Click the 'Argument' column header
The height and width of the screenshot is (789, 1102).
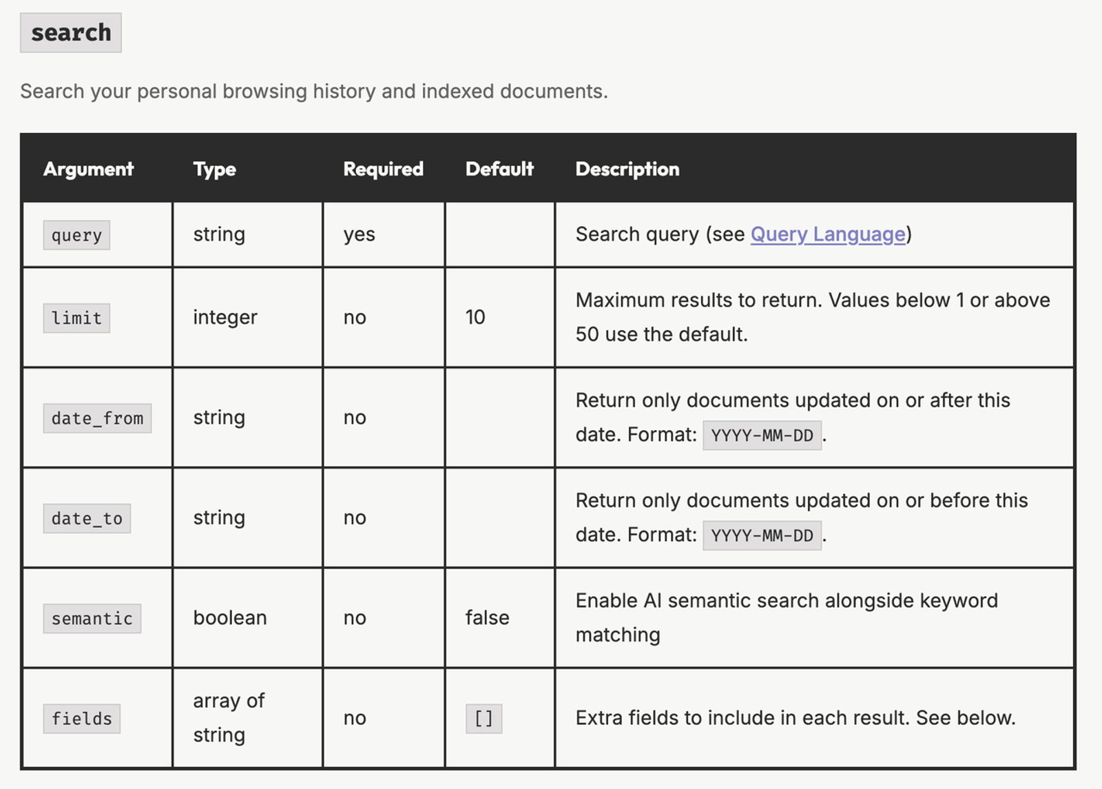click(x=88, y=169)
